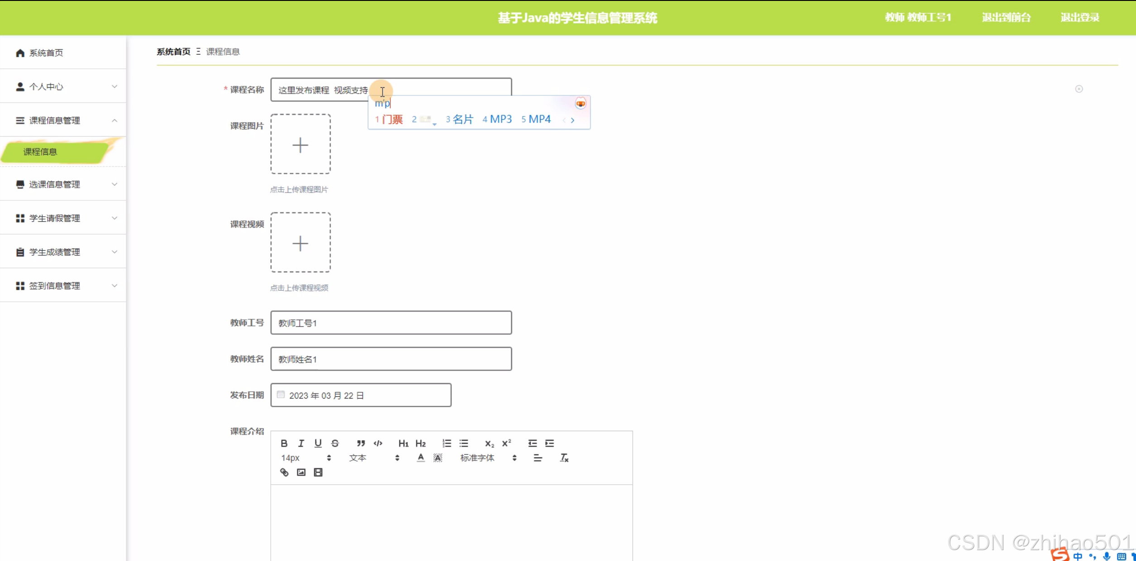Open the 标准字体 font family dropdown
The width and height of the screenshot is (1136, 561).
click(488, 458)
